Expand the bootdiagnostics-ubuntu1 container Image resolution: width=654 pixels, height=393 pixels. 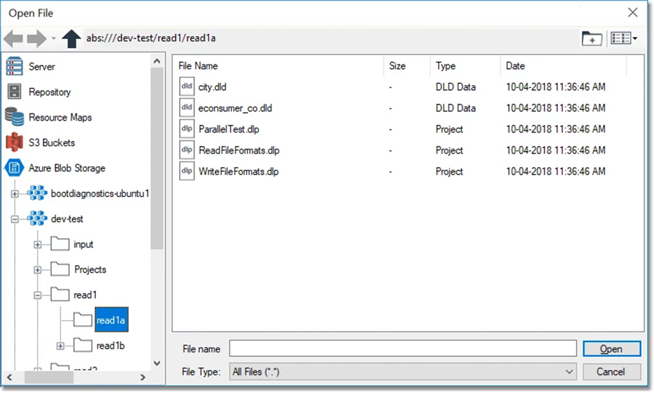tap(15, 194)
